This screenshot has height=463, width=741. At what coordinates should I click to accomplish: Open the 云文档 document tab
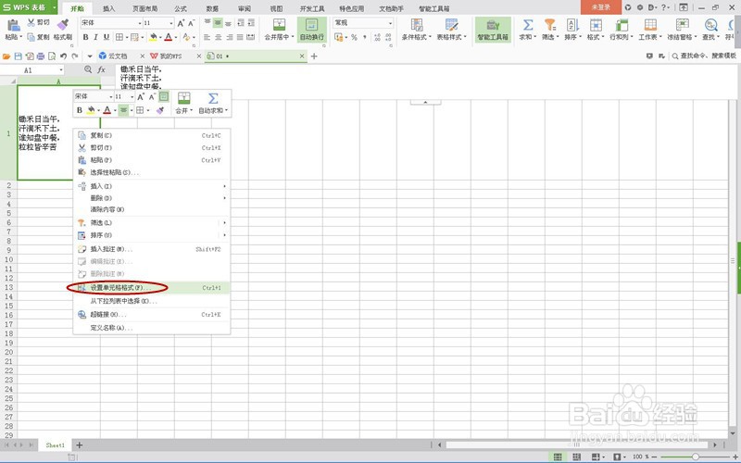(118, 56)
